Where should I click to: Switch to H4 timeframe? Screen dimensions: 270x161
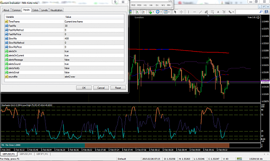(x=151, y=5)
